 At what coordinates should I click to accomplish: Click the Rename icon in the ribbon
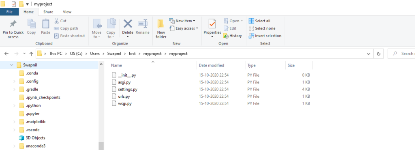pyautogui.click(x=143, y=24)
